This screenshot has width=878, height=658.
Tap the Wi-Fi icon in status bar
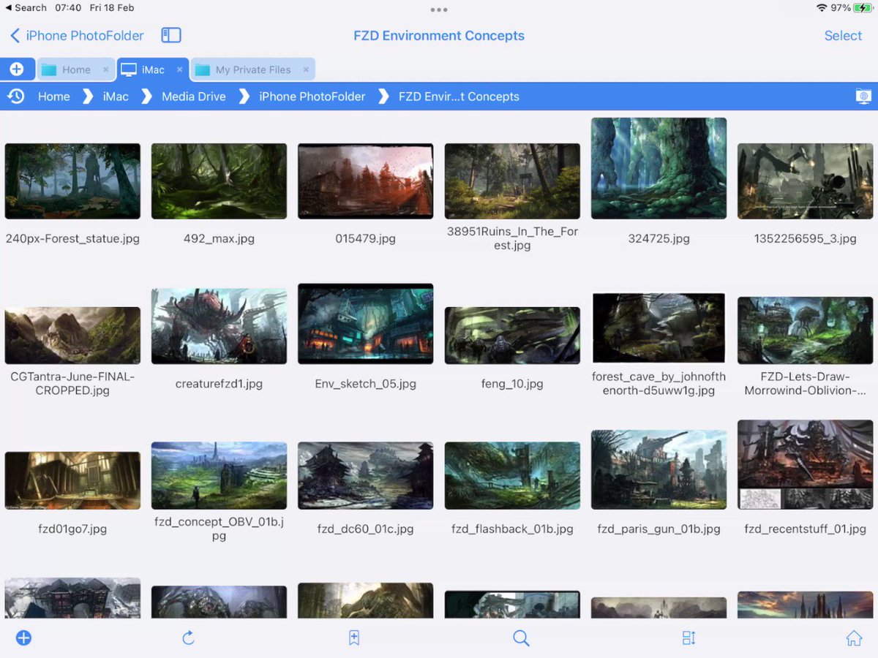point(822,8)
